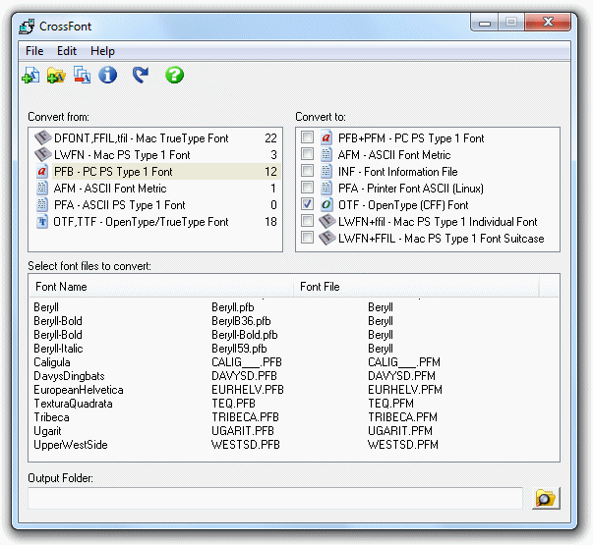Select the Beryll font with Beryll.pfb file
Viewport: 593px width, 545px height.
point(293,307)
